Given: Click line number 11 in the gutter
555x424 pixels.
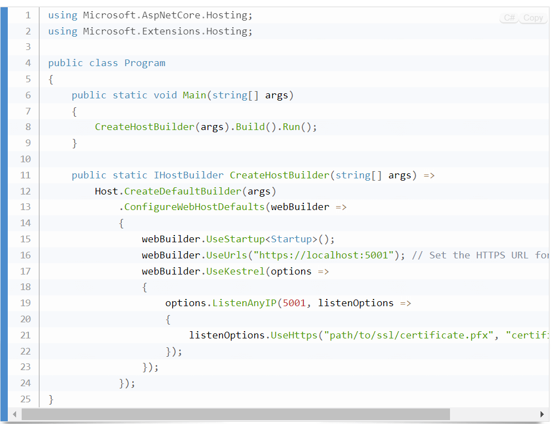Looking at the screenshot, I should [26, 175].
